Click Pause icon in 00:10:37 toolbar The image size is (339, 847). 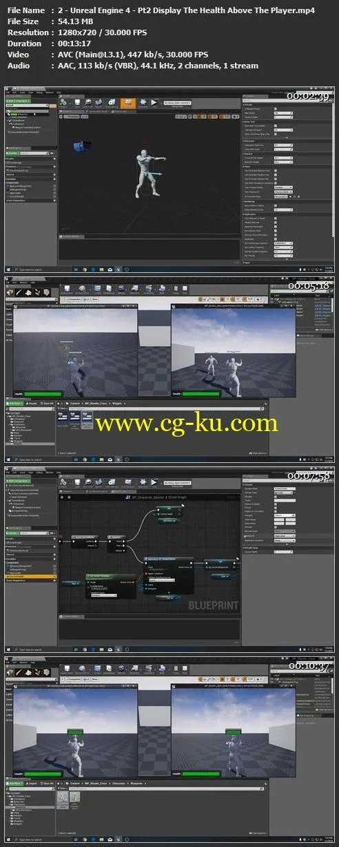[176, 669]
